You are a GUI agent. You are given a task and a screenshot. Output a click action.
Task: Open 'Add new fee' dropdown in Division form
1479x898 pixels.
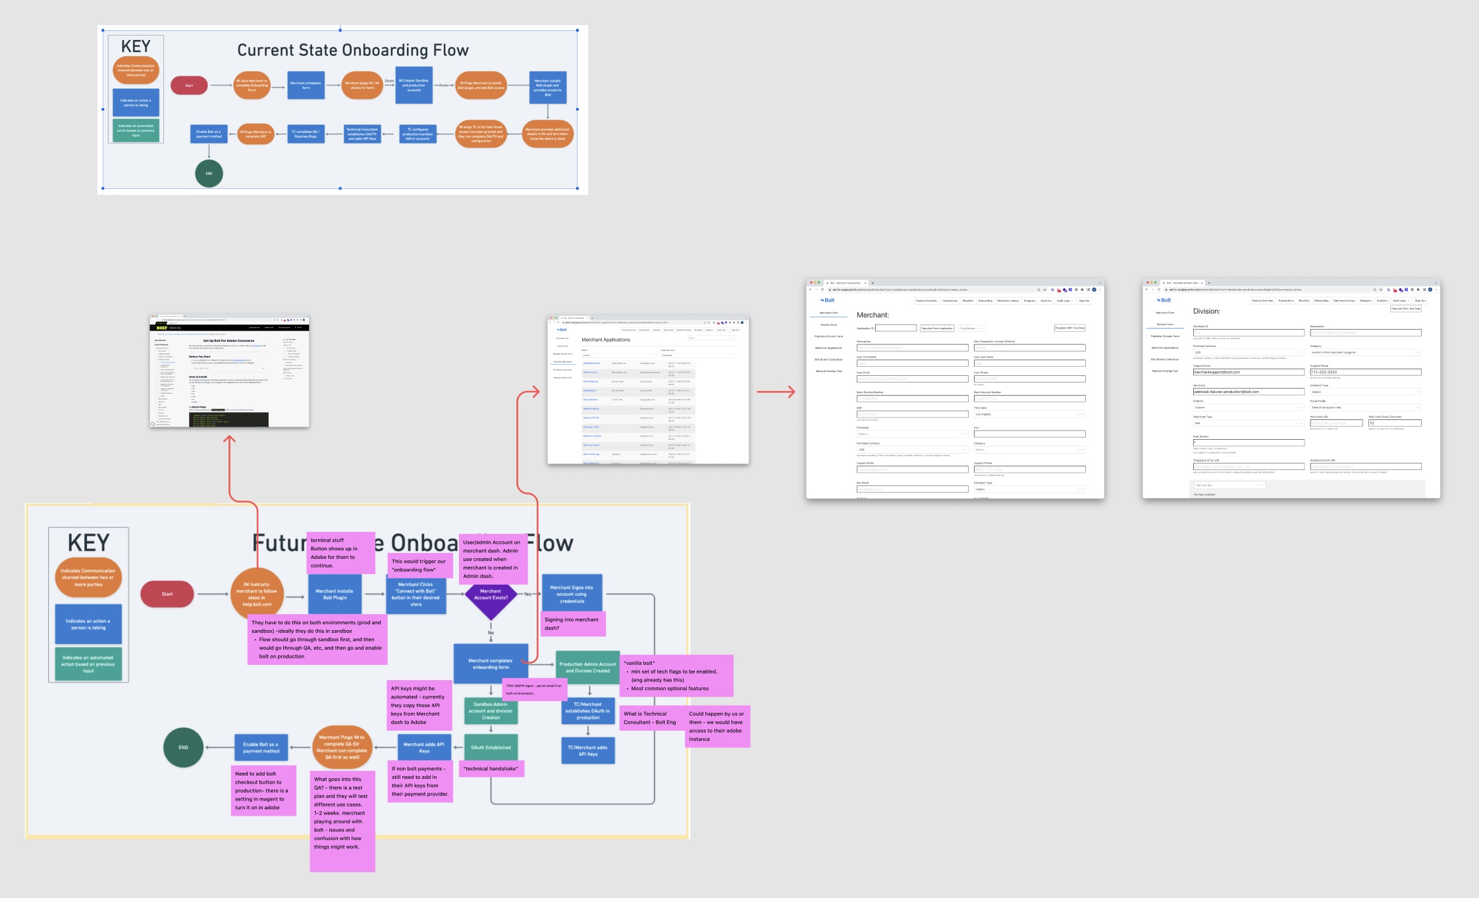click(1229, 485)
